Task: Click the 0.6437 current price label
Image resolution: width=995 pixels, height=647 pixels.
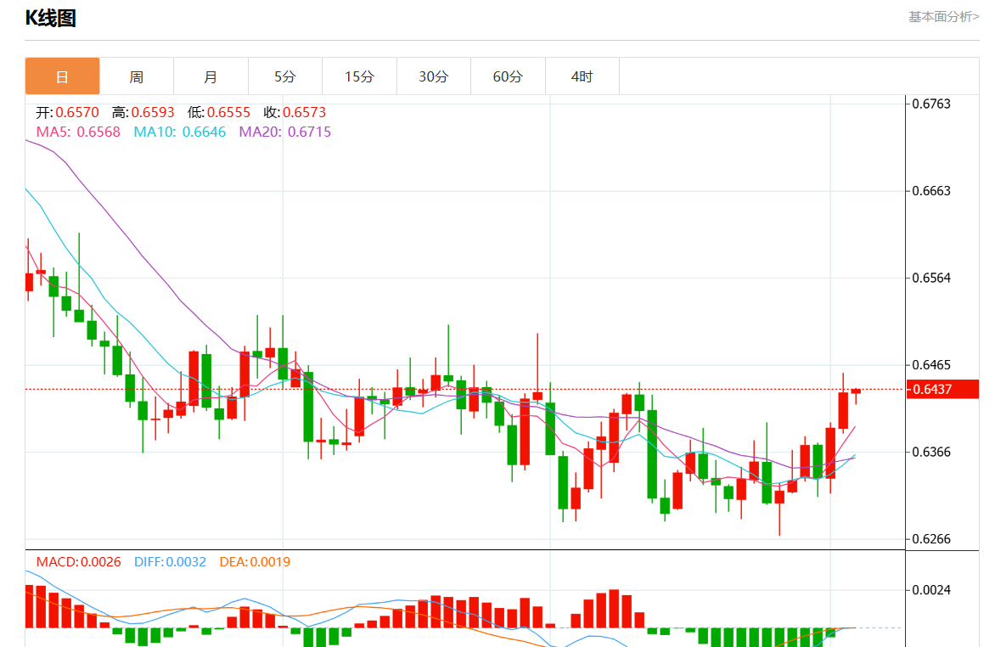Action: [x=942, y=389]
